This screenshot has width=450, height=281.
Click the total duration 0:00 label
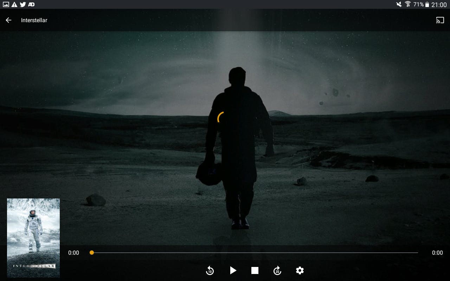[437, 253]
